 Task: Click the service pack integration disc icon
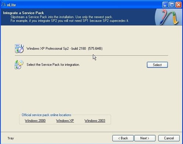coord(19,65)
